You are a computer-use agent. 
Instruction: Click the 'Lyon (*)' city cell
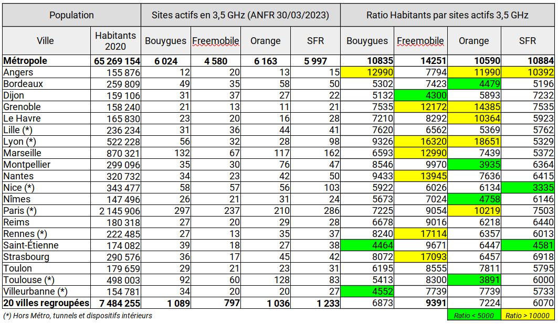(x=47, y=142)
